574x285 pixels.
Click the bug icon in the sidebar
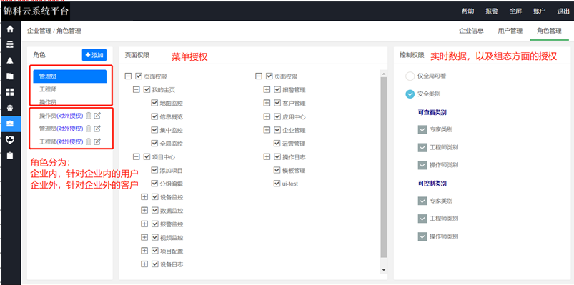pyautogui.click(x=10, y=108)
